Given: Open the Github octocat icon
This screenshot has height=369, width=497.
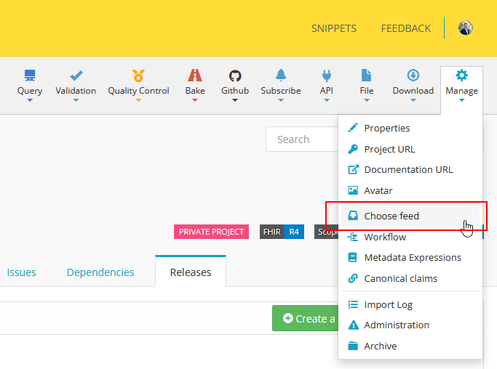Looking at the screenshot, I should (235, 76).
